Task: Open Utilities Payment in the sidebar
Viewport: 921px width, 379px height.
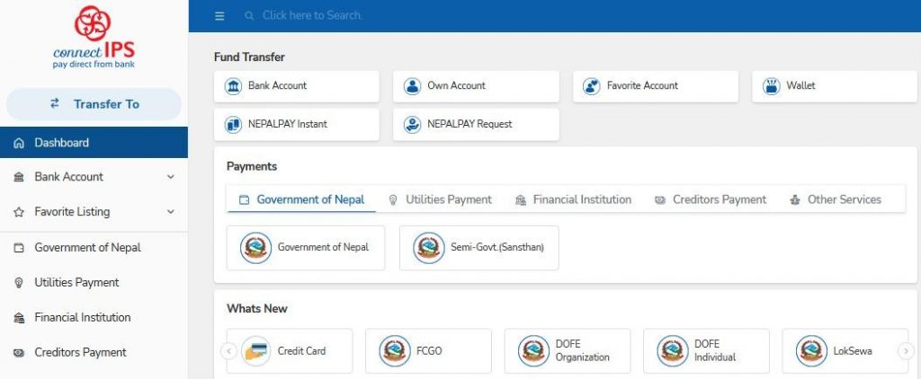Action: (94, 282)
